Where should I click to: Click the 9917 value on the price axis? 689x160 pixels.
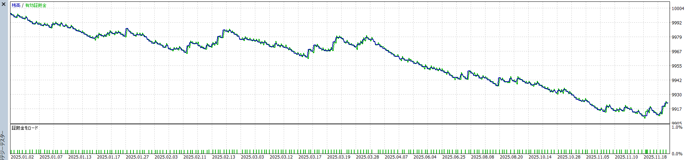pos(677,109)
